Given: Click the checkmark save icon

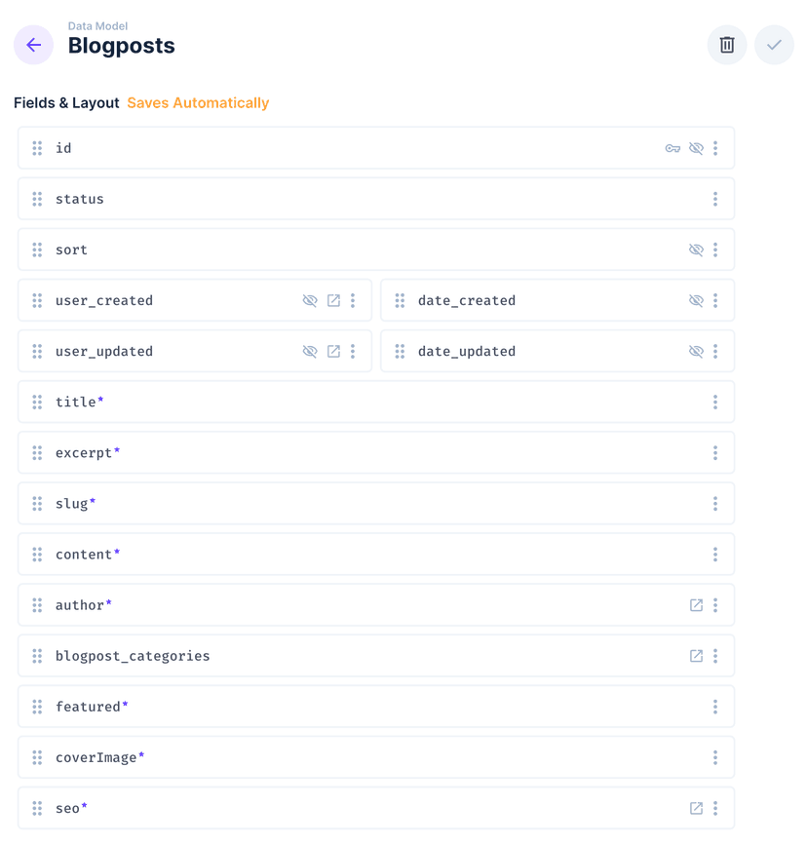Looking at the screenshot, I should (x=773, y=45).
